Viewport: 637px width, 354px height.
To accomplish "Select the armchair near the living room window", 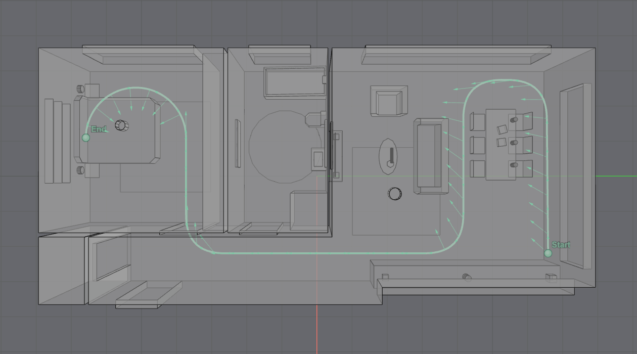I will pos(388,101).
